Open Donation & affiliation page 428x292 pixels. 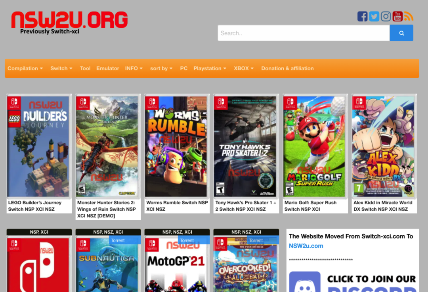point(287,68)
